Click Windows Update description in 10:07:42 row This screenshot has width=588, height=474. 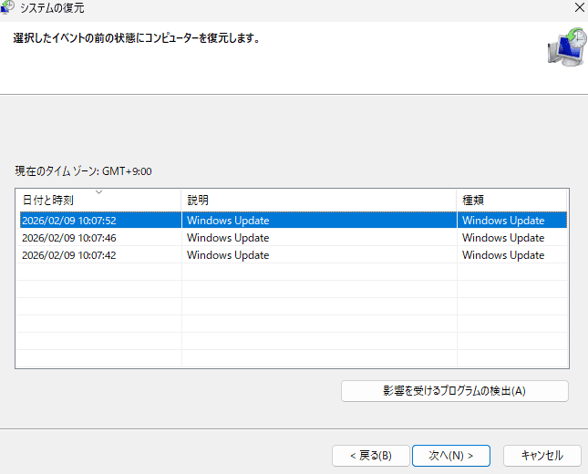[228, 255]
